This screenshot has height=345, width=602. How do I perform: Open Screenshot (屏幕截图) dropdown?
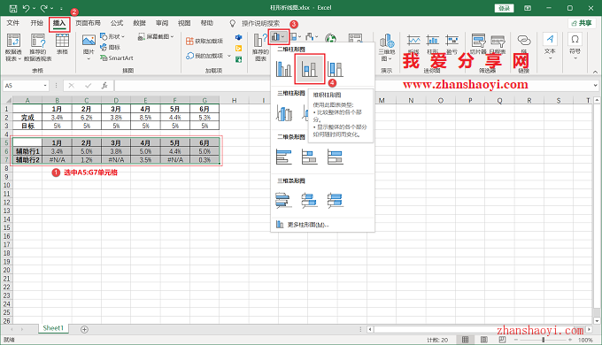point(156,36)
